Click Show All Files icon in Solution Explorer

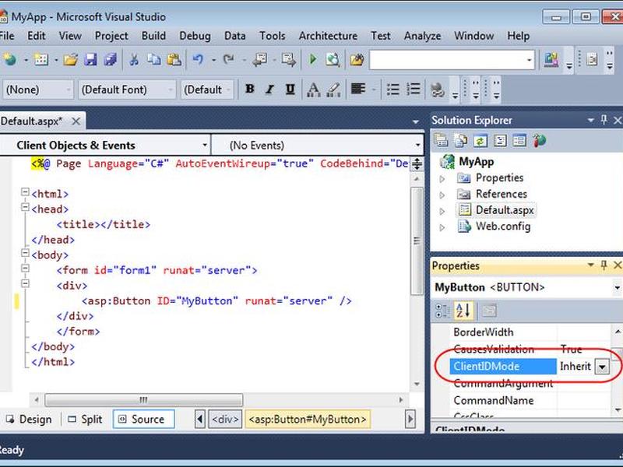[461, 141]
